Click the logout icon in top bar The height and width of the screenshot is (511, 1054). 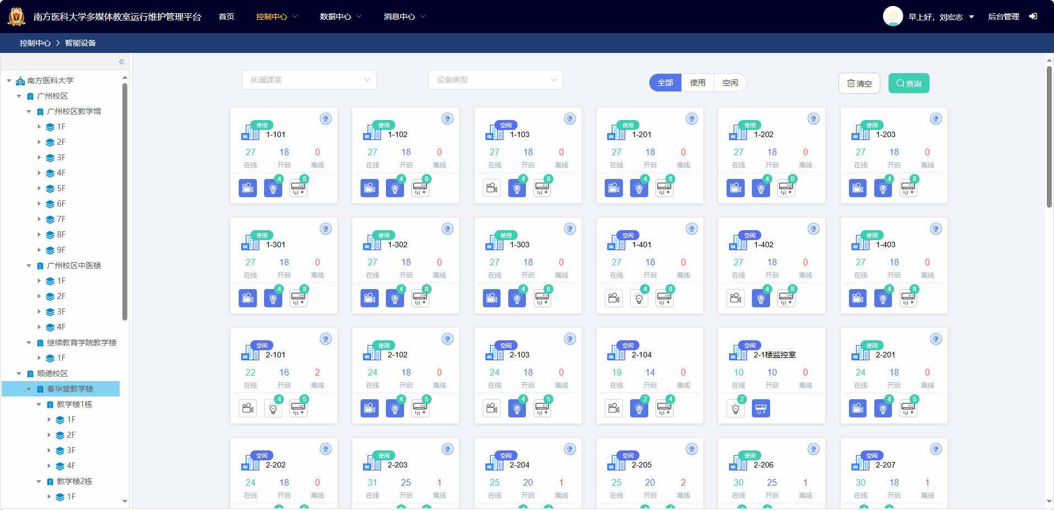point(1033,17)
